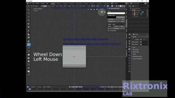Select the Scale tool in toolbar
This screenshot has height=98, width=175.
click(x=29, y=24)
